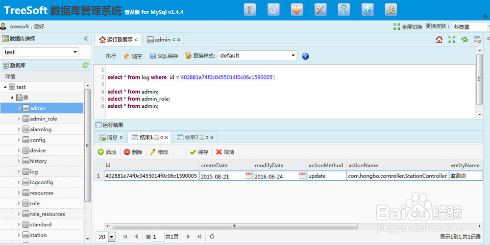
Task: Collapse the test database node
Action: click(x=5, y=87)
